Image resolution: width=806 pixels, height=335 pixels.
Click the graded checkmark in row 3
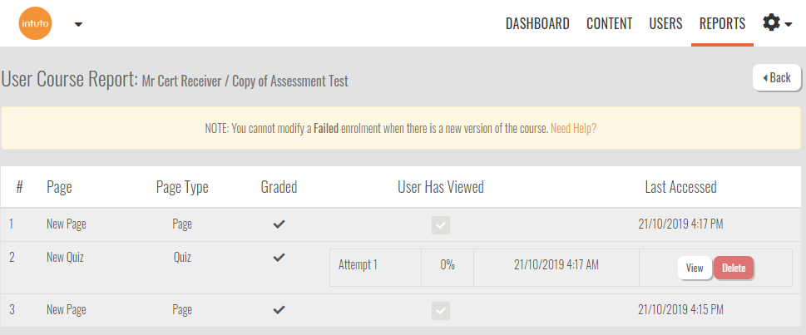pos(279,310)
